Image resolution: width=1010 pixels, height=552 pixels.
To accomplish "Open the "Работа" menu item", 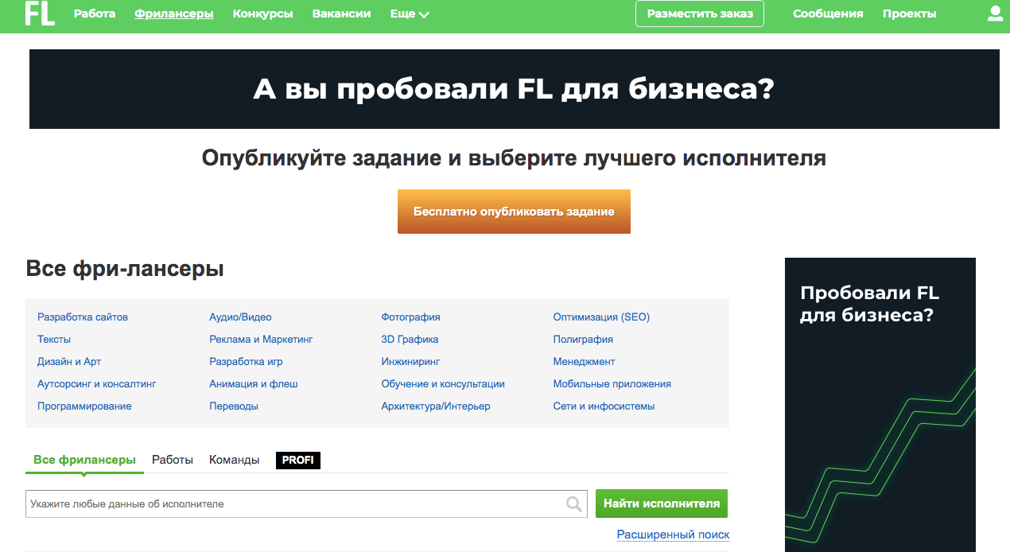I will 94,14.
